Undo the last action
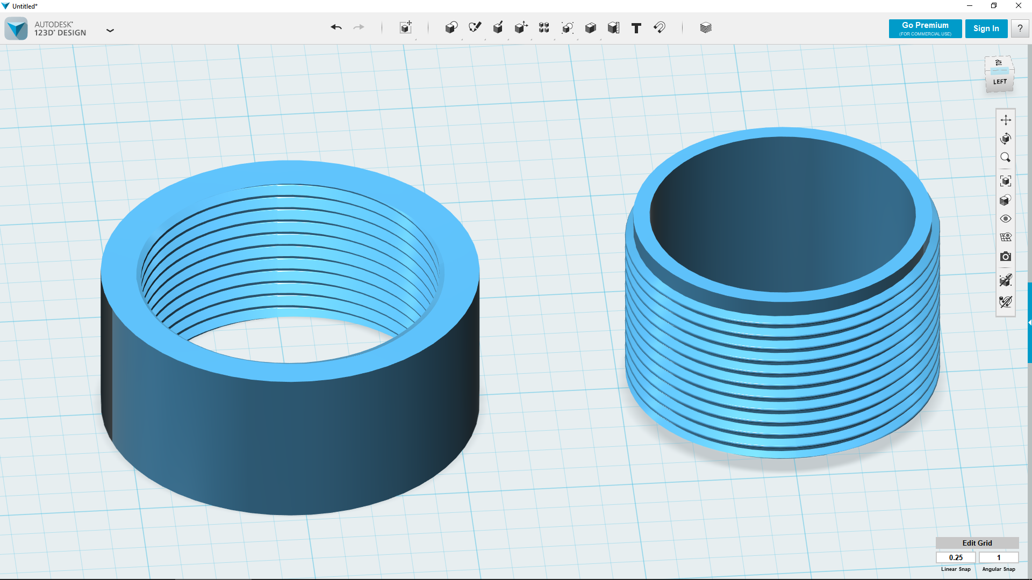The height and width of the screenshot is (580, 1032). pos(336,27)
